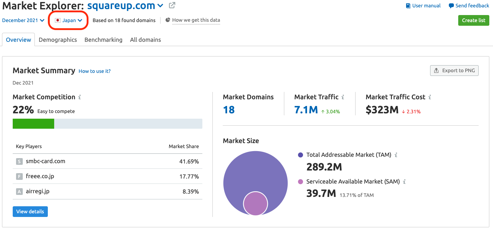Screen dimensions: 493x230
Task: Click the export icon on Export to PNG
Action: click(x=436, y=71)
